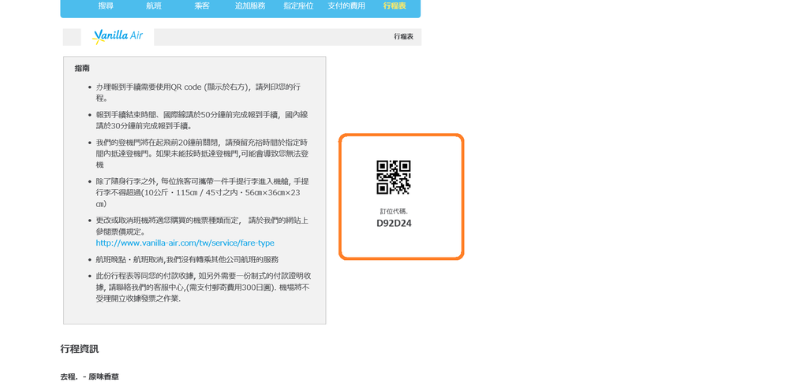Click the 指南 heading

click(82, 68)
